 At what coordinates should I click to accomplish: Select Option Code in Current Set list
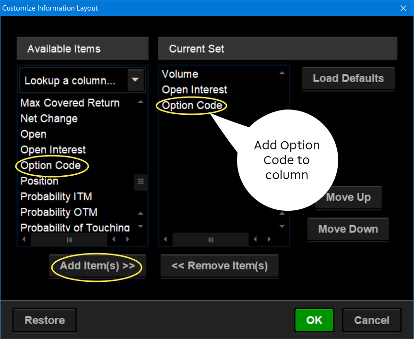click(192, 106)
